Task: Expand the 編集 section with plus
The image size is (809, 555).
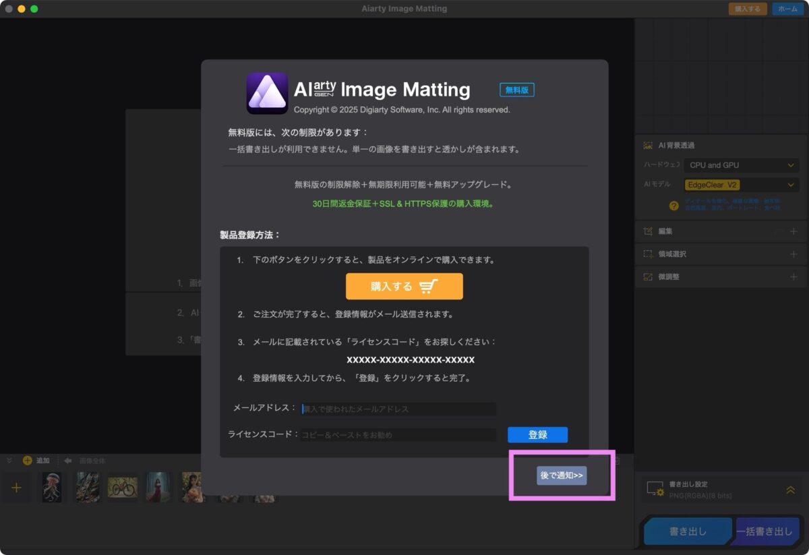Action: click(x=793, y=231)
